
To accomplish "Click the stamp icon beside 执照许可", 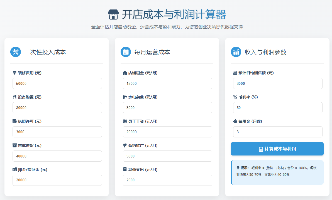I will pyautogui.click(x=14, y=121).
